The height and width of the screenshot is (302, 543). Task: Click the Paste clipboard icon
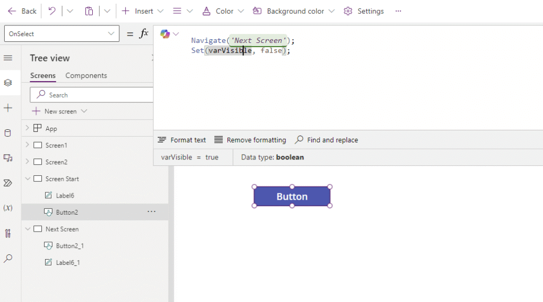click(x=89, y=11)
